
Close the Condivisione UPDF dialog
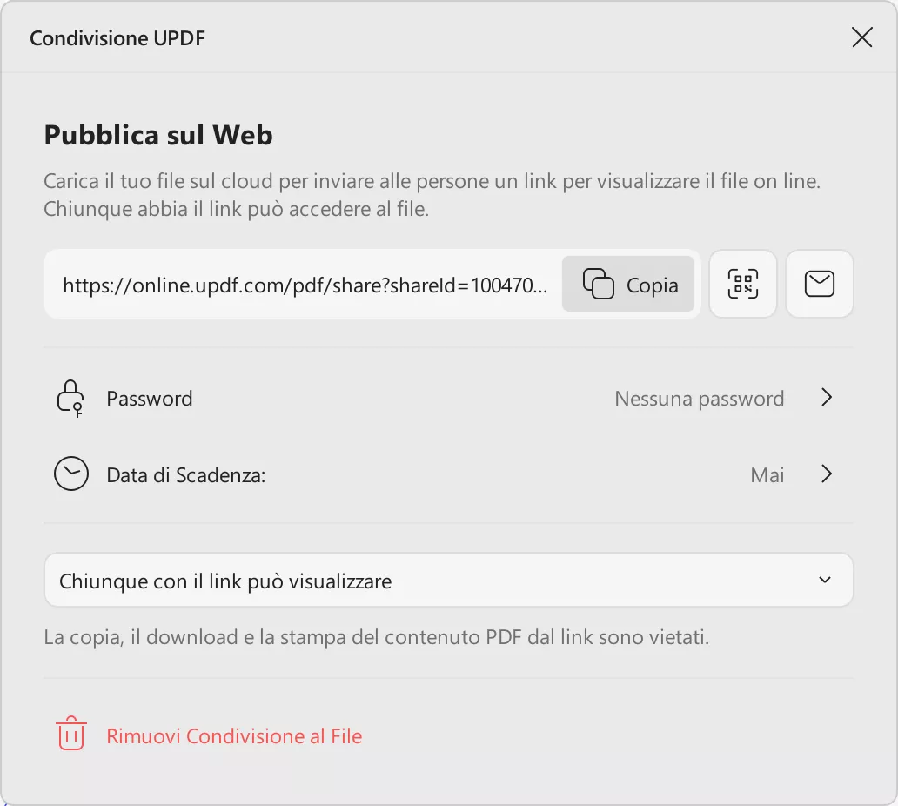coord(861,37)
